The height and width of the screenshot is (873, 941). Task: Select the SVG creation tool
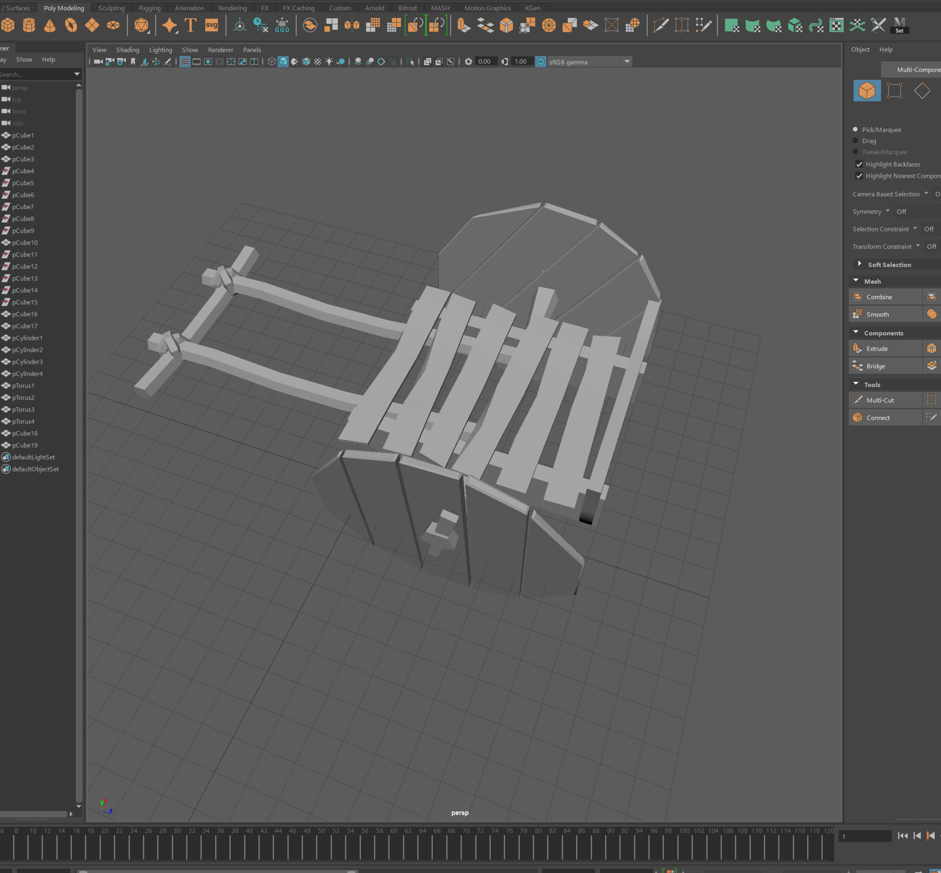[211, 25]
